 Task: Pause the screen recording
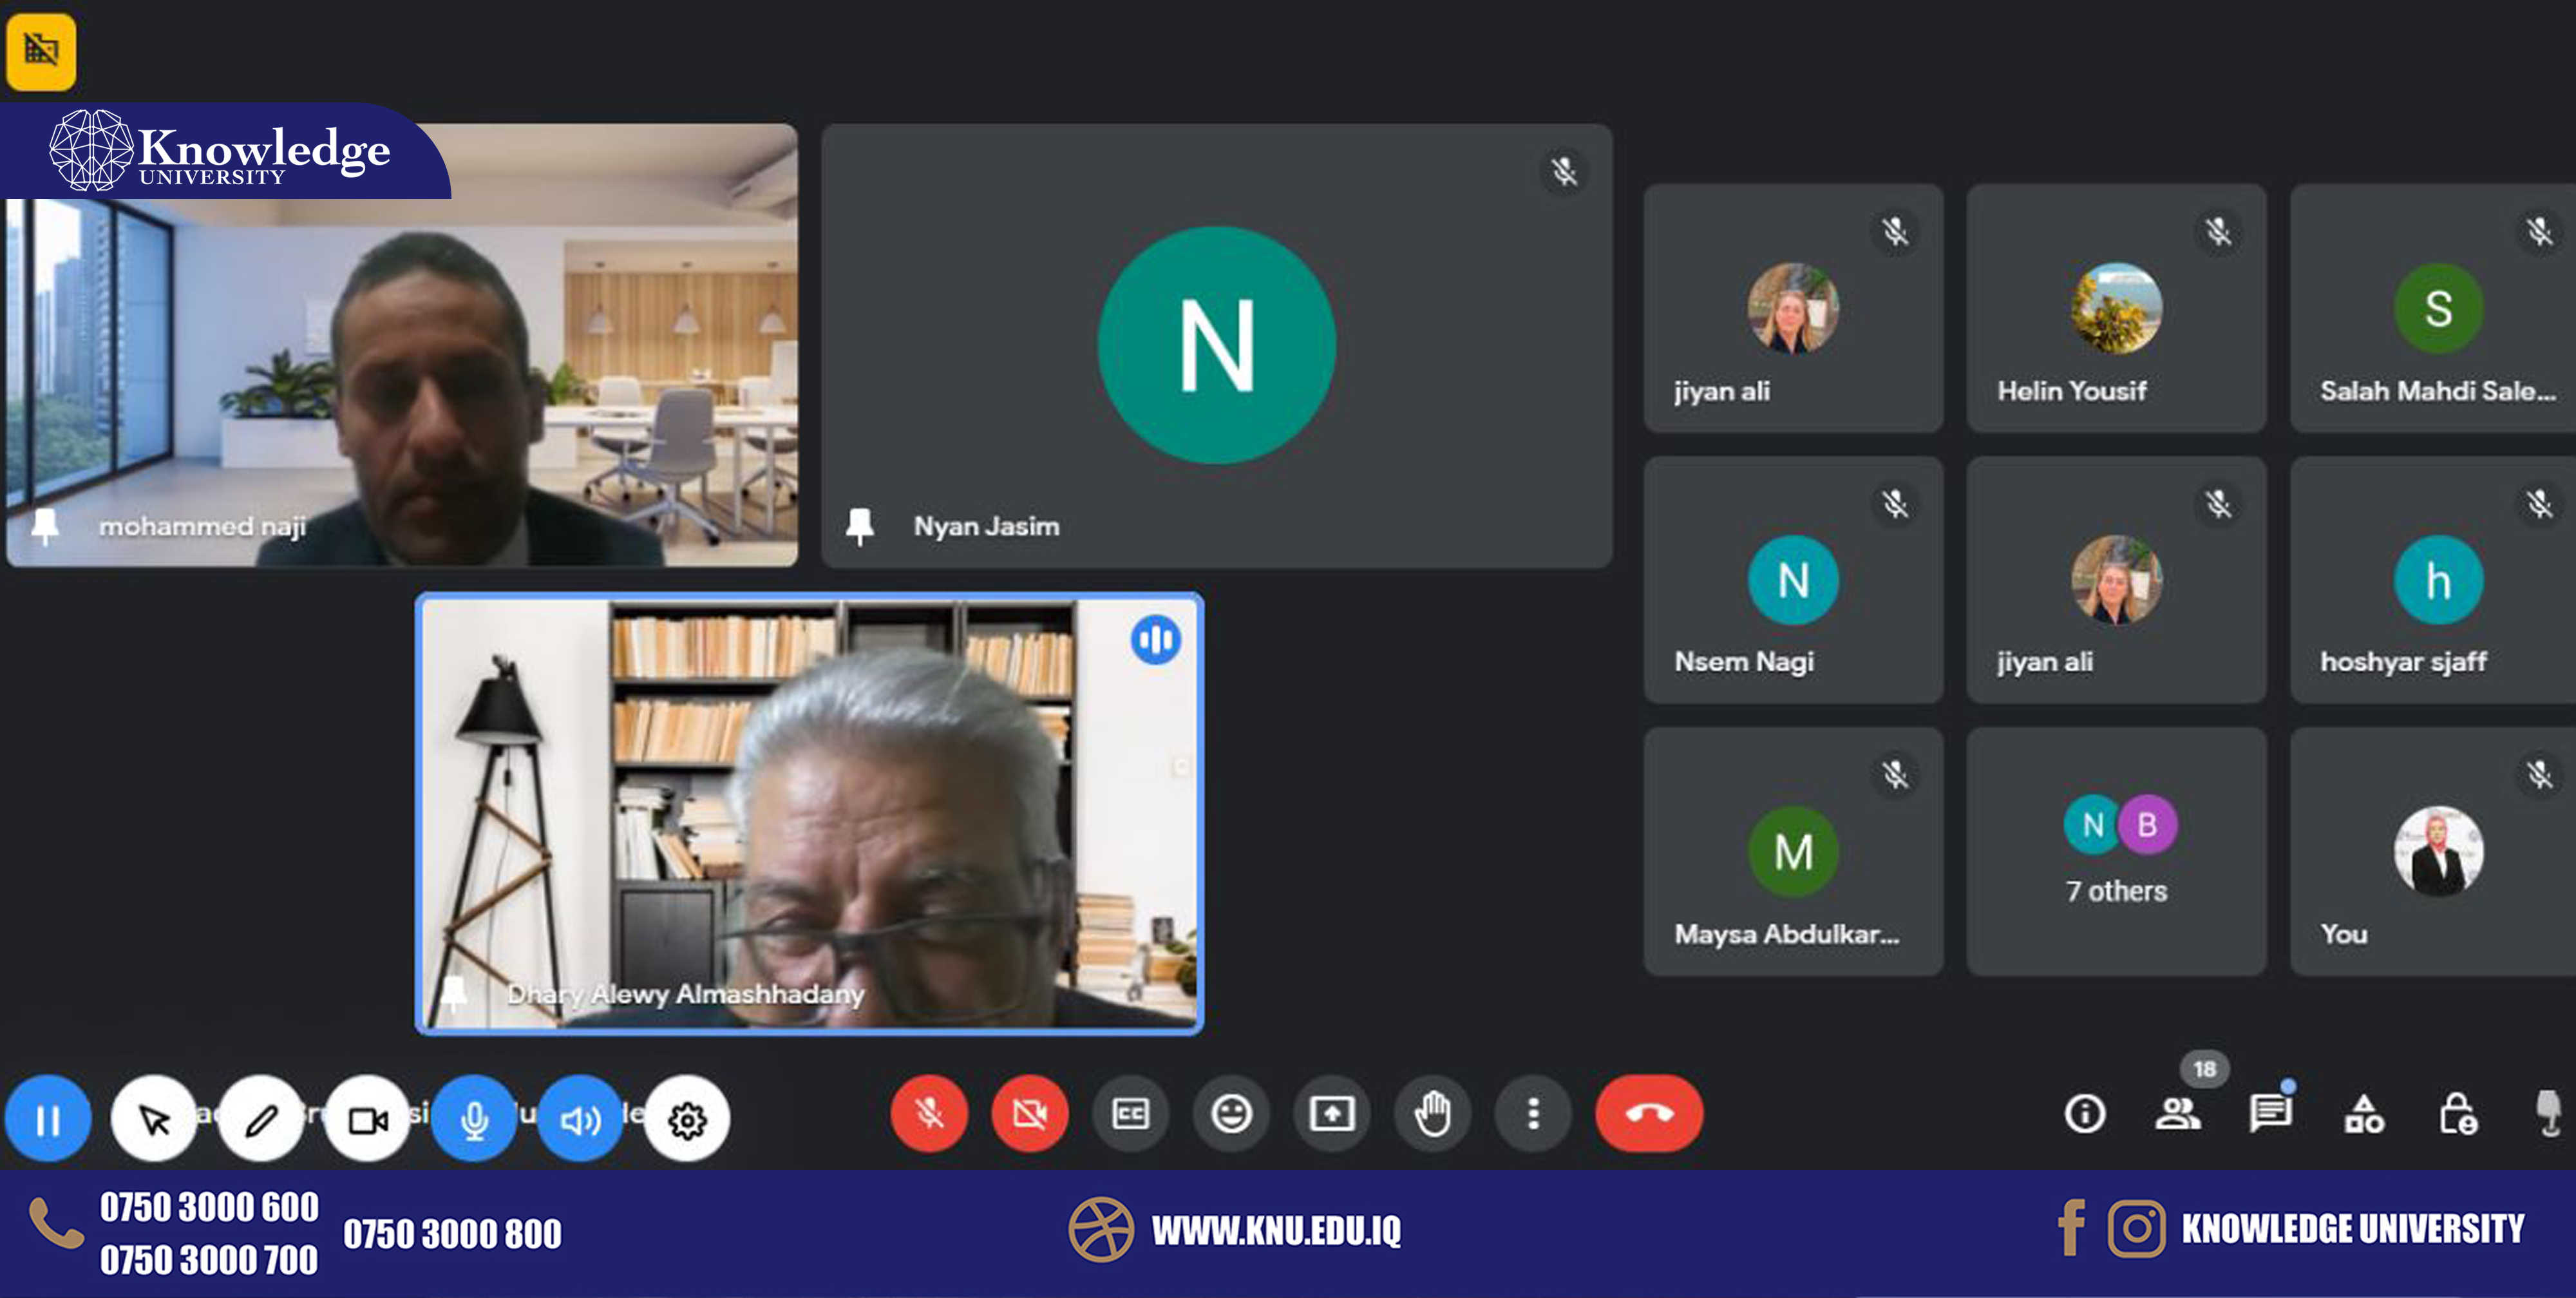[48, 1119]
